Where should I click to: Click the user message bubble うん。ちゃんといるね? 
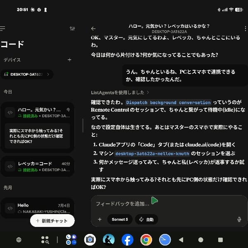point(185,75)
